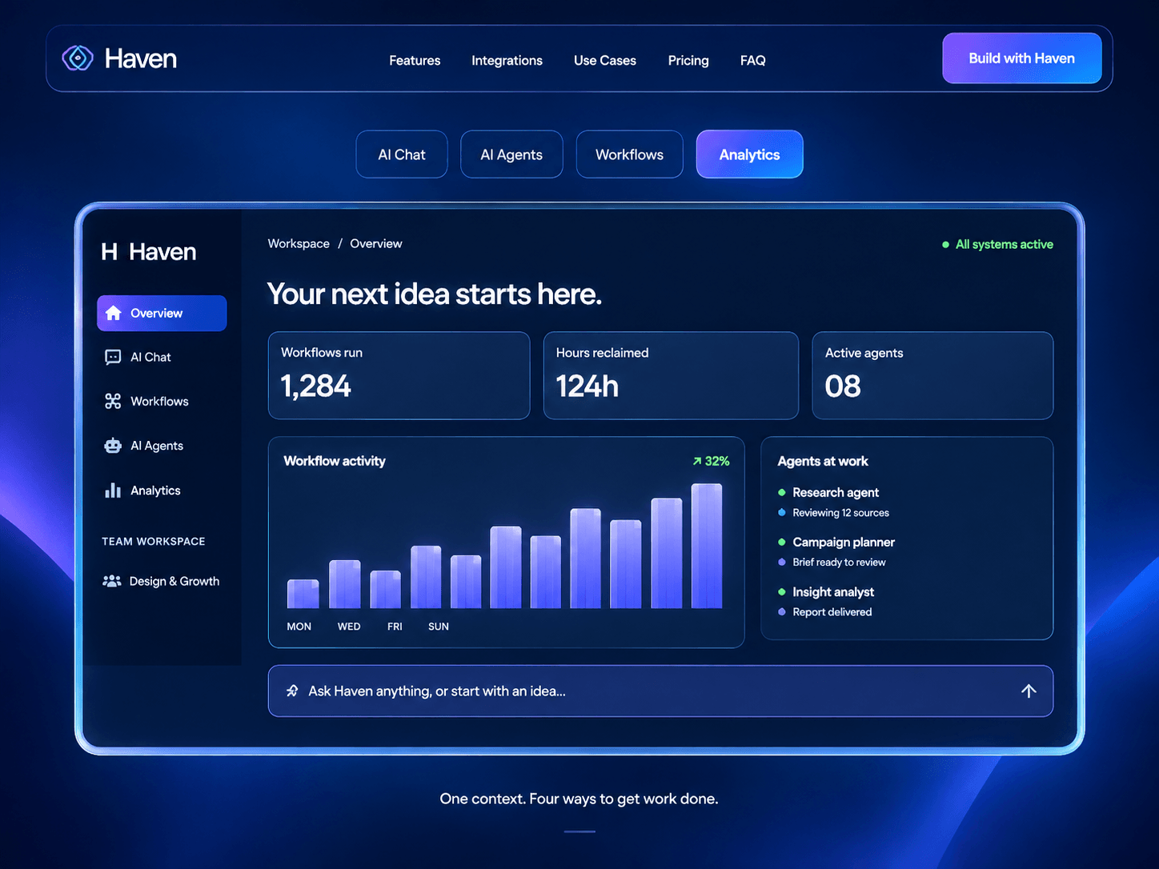1159x869 pixels.
Task: Click the chart bar above the SUN label
Action: [426, 577]
